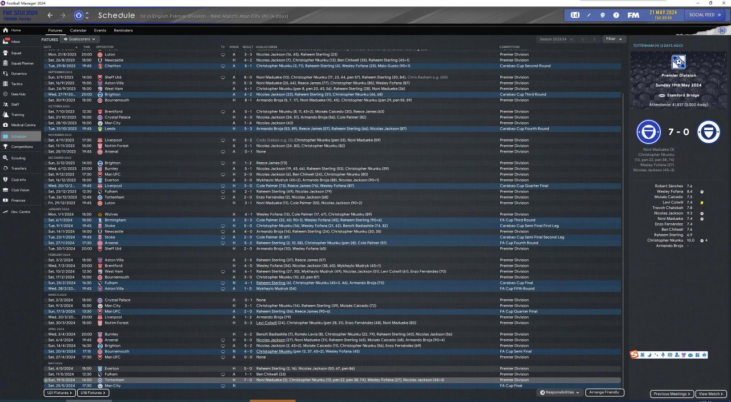731x402 pixels.
Task: Sort by the Competition column header
Action: (509, 47)
